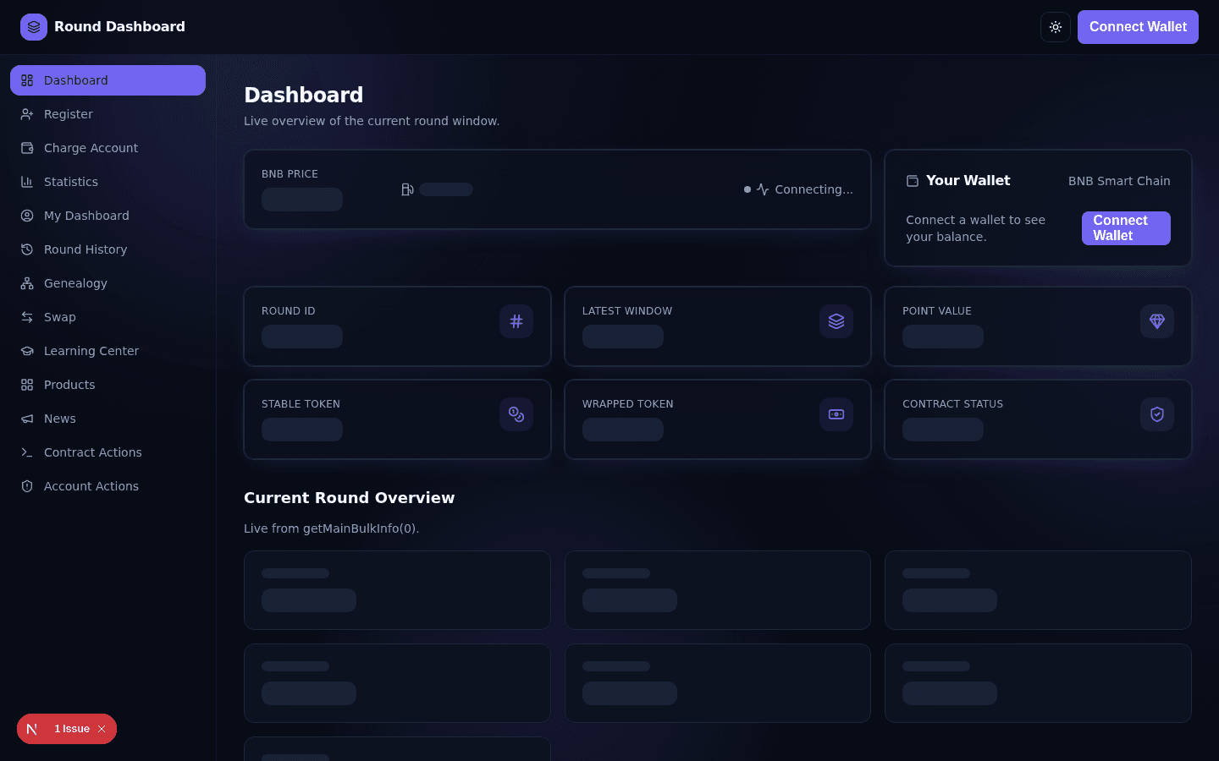Screen dimensions: 1219x761
Task: Click Connect Wallet in Your Wallet card
Action: (1126, 228)
